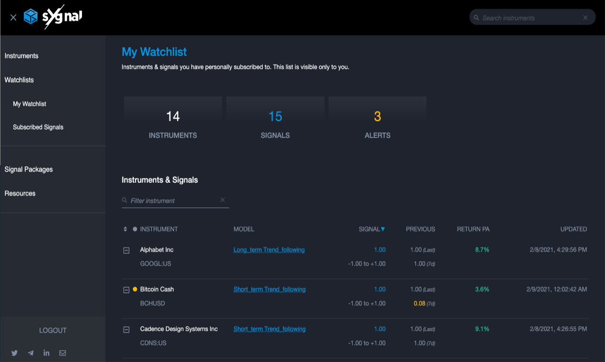The width and height of the screenshot is (605, 362).
Task: Sort by alert dot column header
Action: tap(135, 229)
